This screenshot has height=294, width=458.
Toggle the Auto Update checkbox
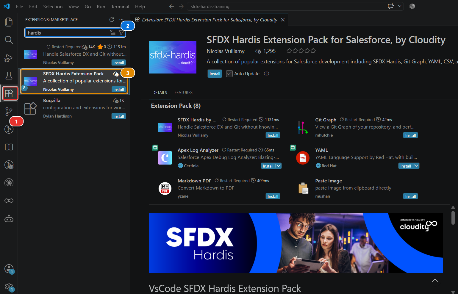[229, 73]
